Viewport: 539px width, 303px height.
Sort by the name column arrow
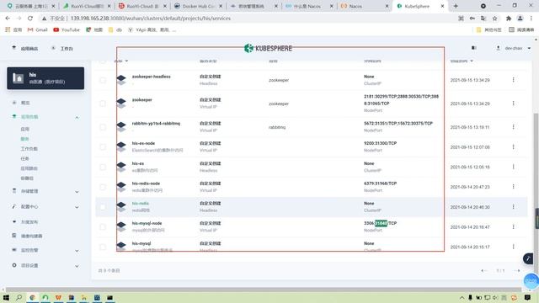coord(126,61)
